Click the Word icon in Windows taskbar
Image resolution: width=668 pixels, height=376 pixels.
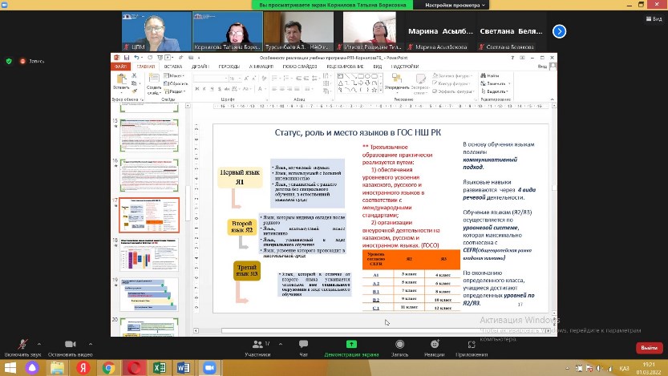pos(184,367)
